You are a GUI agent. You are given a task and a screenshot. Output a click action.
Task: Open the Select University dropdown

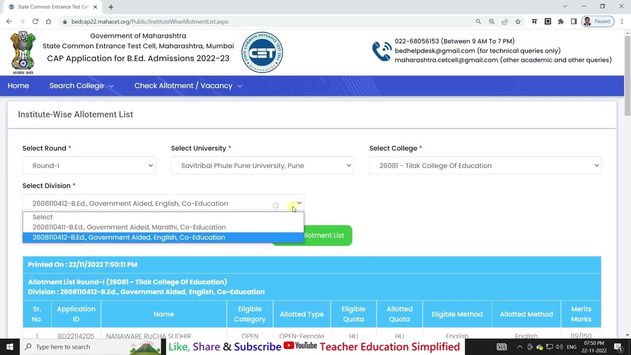262,166
